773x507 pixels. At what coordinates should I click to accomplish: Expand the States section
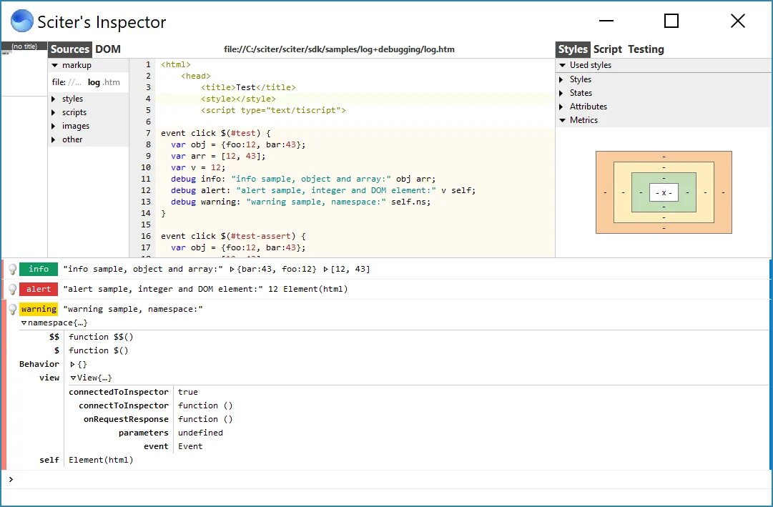pos(561,93)
